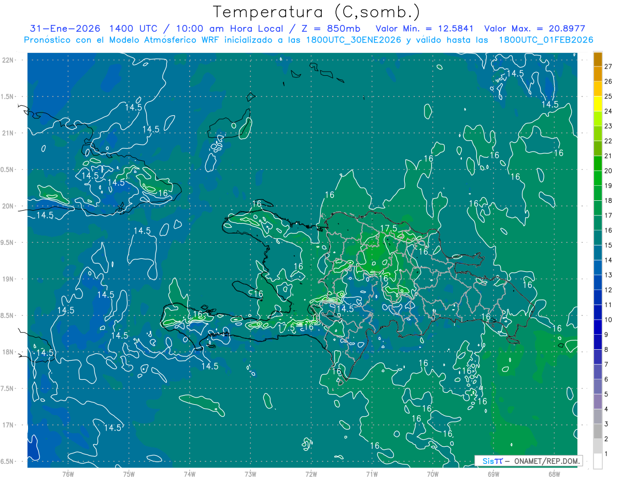The height and width of the screenshot is (481, 622).
Task: Click the '1' color bar label
Action: pos(606,455)
